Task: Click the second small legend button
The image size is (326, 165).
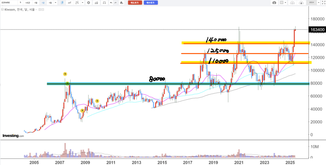Action: coord(43,10)
